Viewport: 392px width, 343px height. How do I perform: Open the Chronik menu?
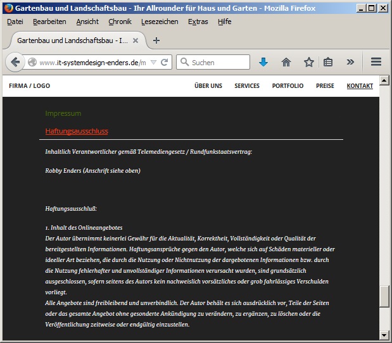tap(120, 22)
